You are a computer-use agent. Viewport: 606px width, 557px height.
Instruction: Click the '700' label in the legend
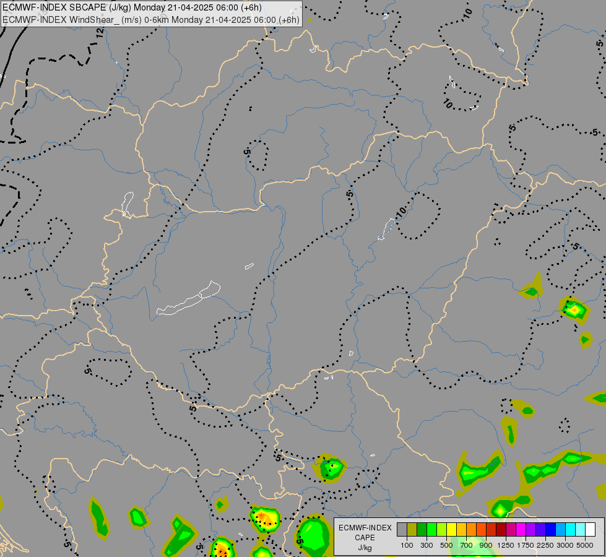[x=467, y=545]
